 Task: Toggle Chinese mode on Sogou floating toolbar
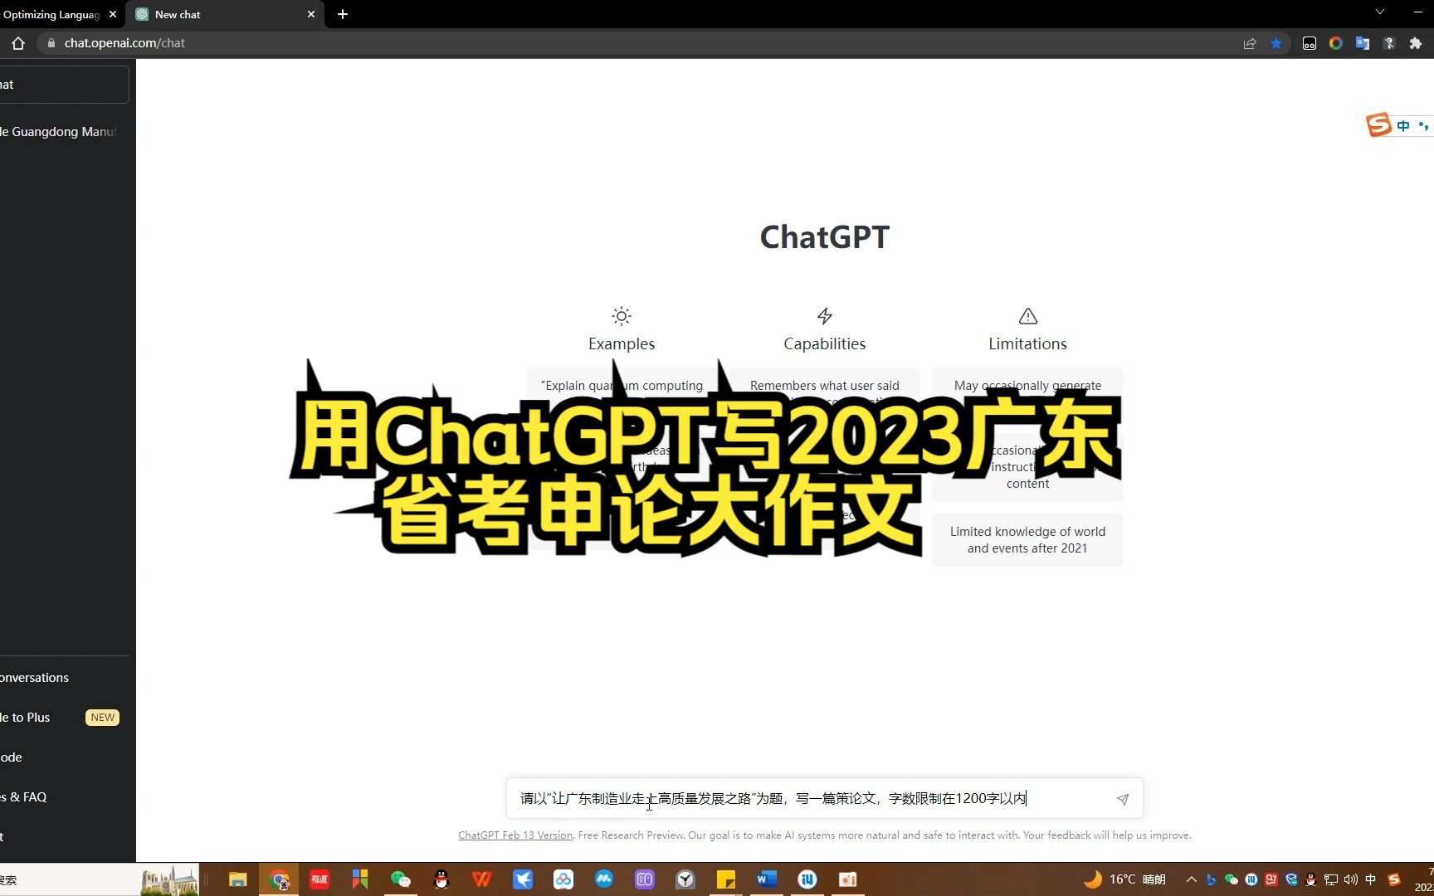(1403, 126)
